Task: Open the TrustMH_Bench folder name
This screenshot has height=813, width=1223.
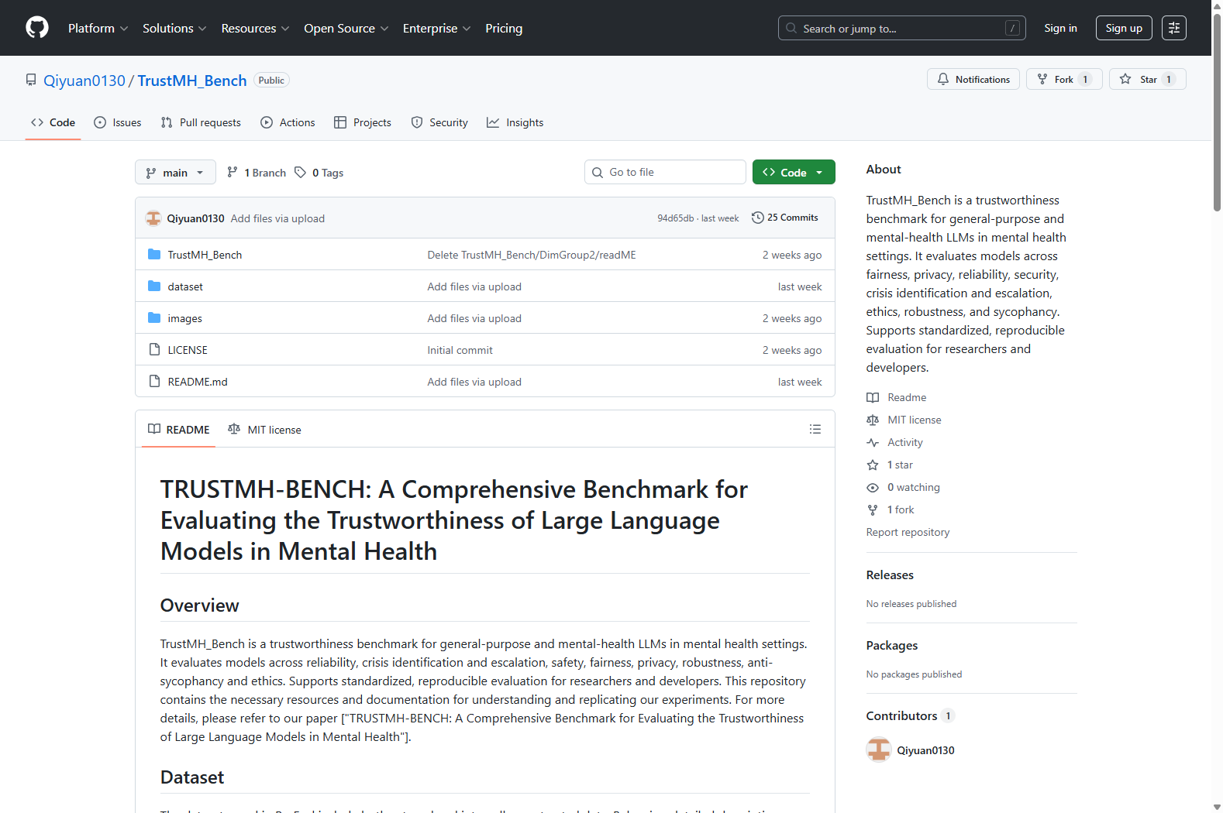Action: click(205, 255)
